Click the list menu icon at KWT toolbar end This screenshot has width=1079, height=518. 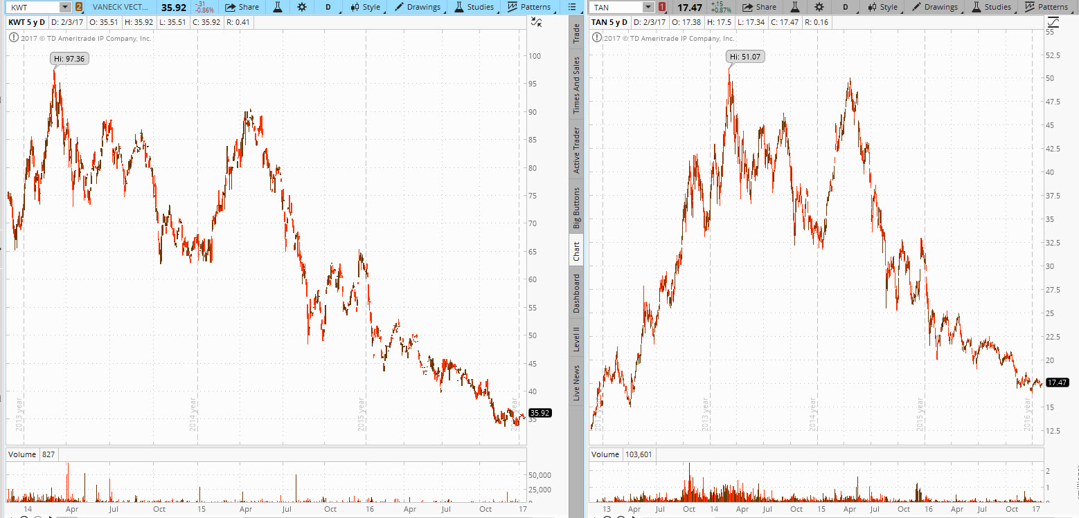click(572, 7)
